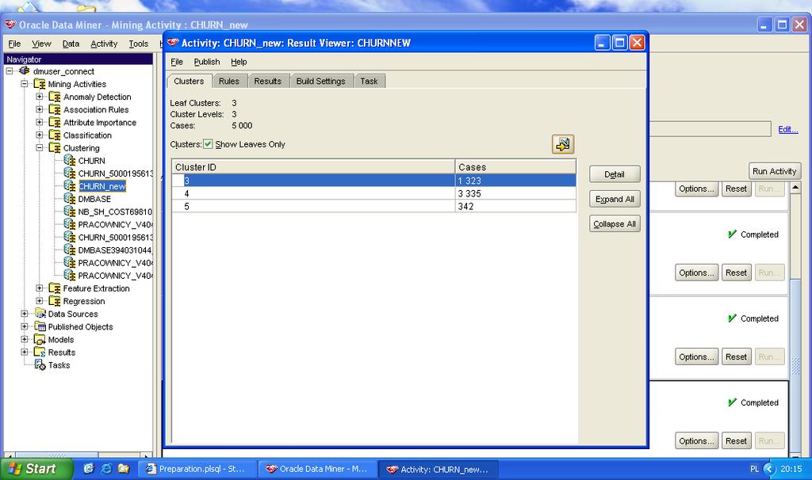Click the Cases column header
Image resolution: width=812 pixels, height=480 pixels.
[x=515, y=167]
